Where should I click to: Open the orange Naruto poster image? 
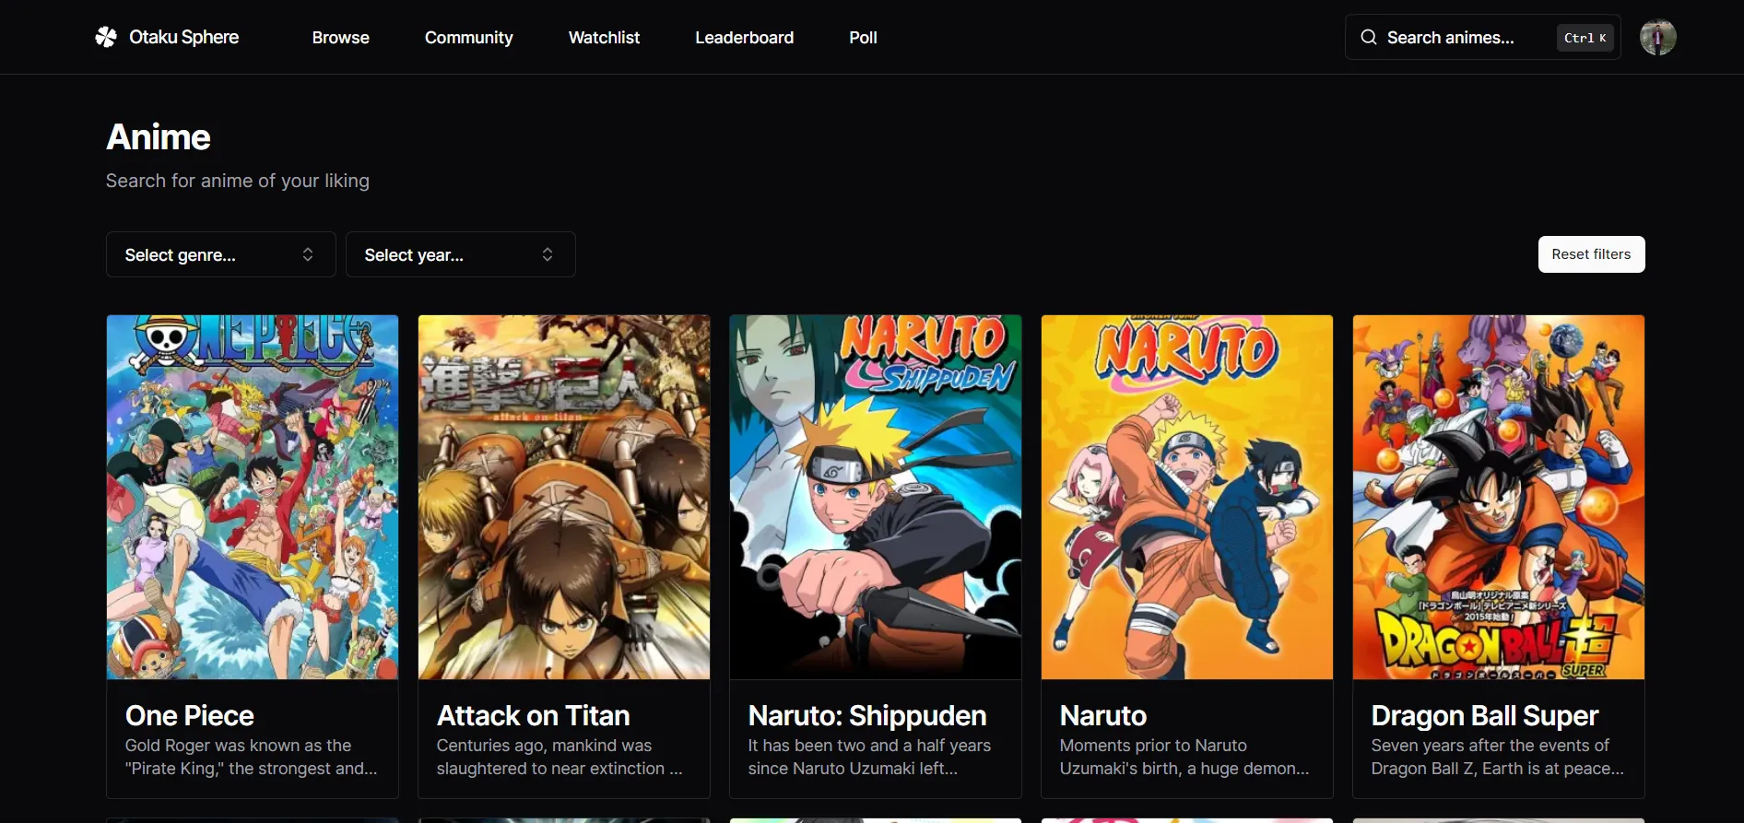click(1187, 498)
